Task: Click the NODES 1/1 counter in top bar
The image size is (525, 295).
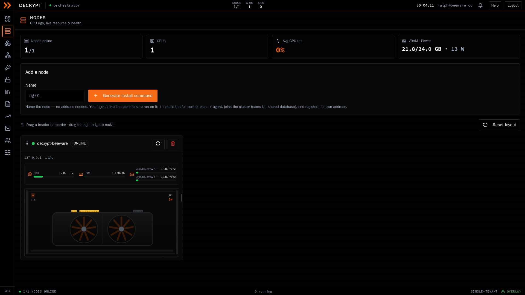Action: (237, 5)
